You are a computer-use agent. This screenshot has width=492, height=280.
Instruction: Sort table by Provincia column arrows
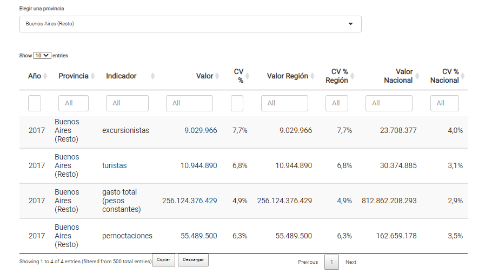[93, 76]
